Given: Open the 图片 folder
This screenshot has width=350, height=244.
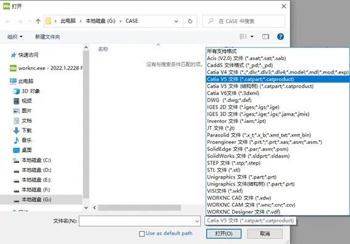Looking at the screenshot, I should (23, 111).
